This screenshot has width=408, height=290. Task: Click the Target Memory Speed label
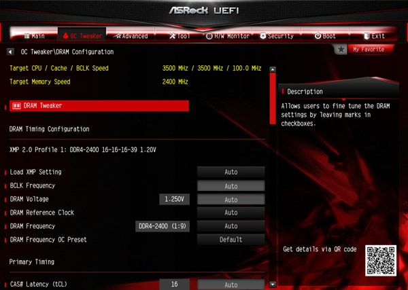click(40, 81)
